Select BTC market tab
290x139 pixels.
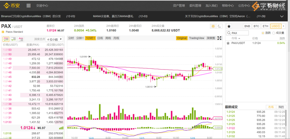click(256, 26)
